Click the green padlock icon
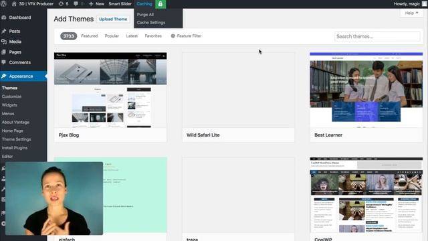 click(160, 4)
